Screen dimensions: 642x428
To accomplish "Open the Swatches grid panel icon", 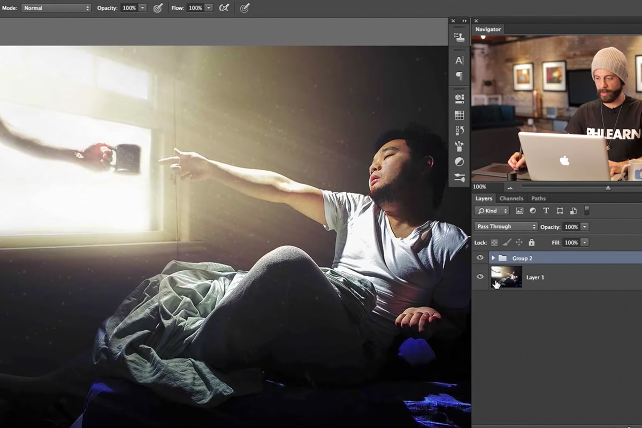I will (x=459, y=115).
